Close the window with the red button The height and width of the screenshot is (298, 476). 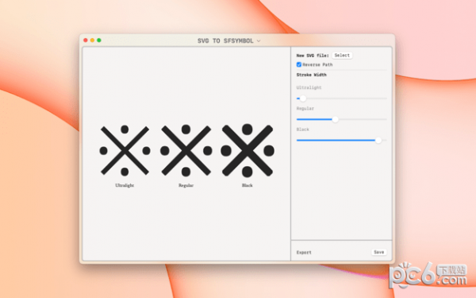pyautogui.click(x=86, y=41)
